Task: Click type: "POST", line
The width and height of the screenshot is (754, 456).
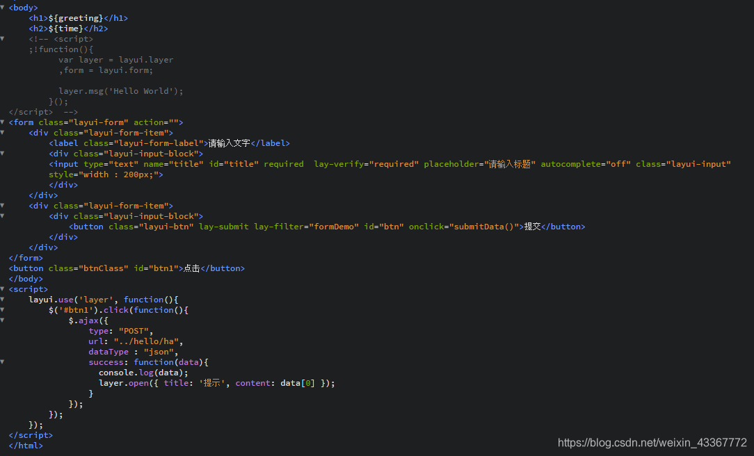Action: point(121,331)
